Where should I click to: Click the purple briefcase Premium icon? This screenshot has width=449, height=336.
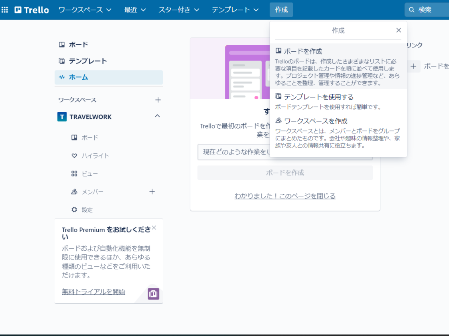(154, 294)
